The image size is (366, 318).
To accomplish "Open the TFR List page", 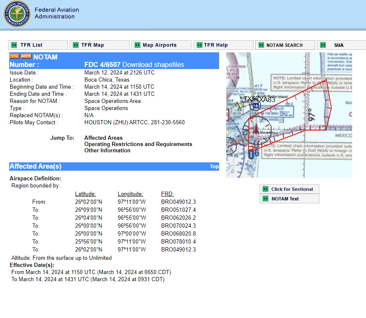I will tap(38, 45).
